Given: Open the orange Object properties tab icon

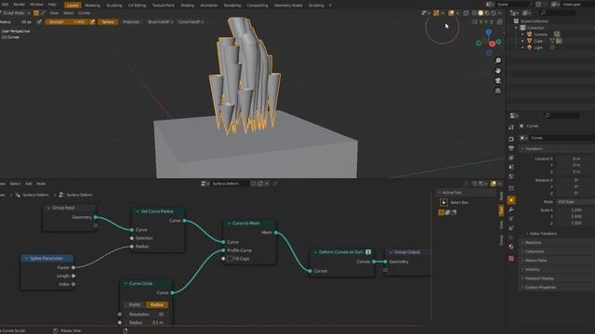Looking at the screenshot, I should (511, 200).
